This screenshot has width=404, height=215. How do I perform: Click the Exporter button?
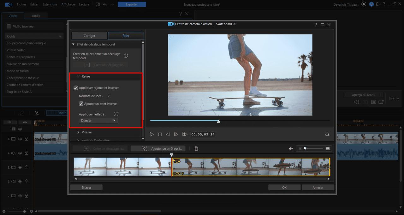point(132,4)
